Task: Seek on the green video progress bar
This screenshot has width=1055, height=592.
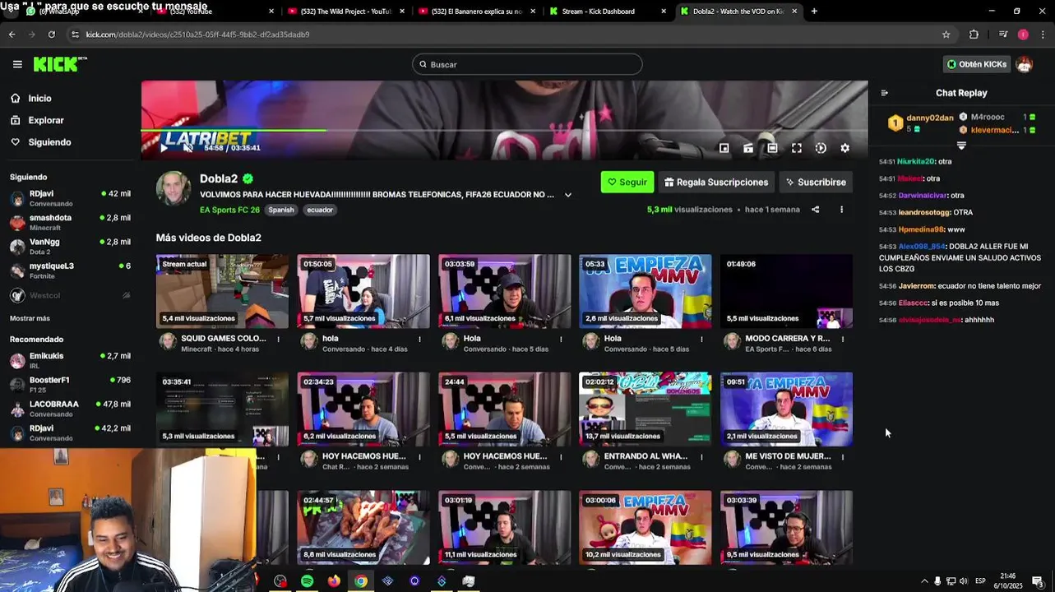Action: coord(504,130)
